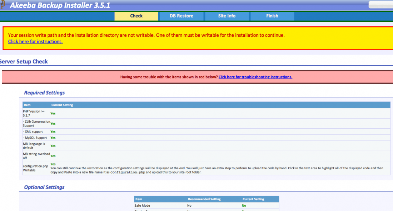The width and height of the screenshot is (393, 211).
Task: Select the 'Akeeba Backup Installer 3.5.1' title
Action: click(60, 5)
